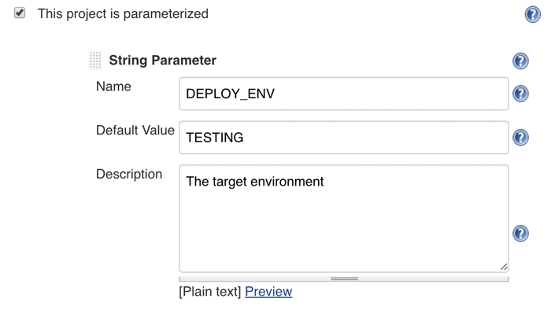Click the 'The target environment' description text
This screenshot has height=309, width=551.
(x=255, y=182)
